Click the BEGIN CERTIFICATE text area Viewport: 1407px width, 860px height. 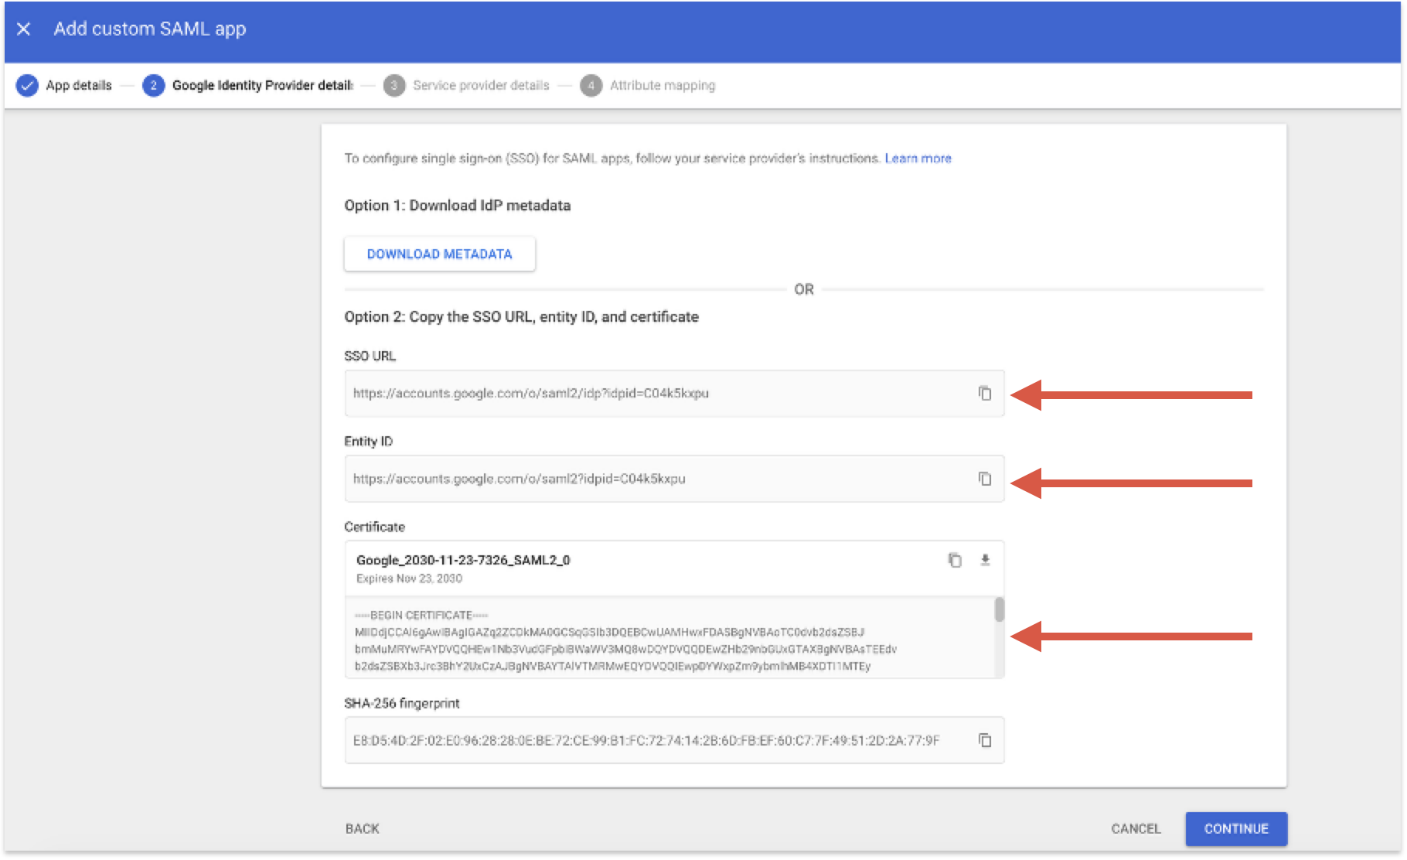tap(669, 638)
